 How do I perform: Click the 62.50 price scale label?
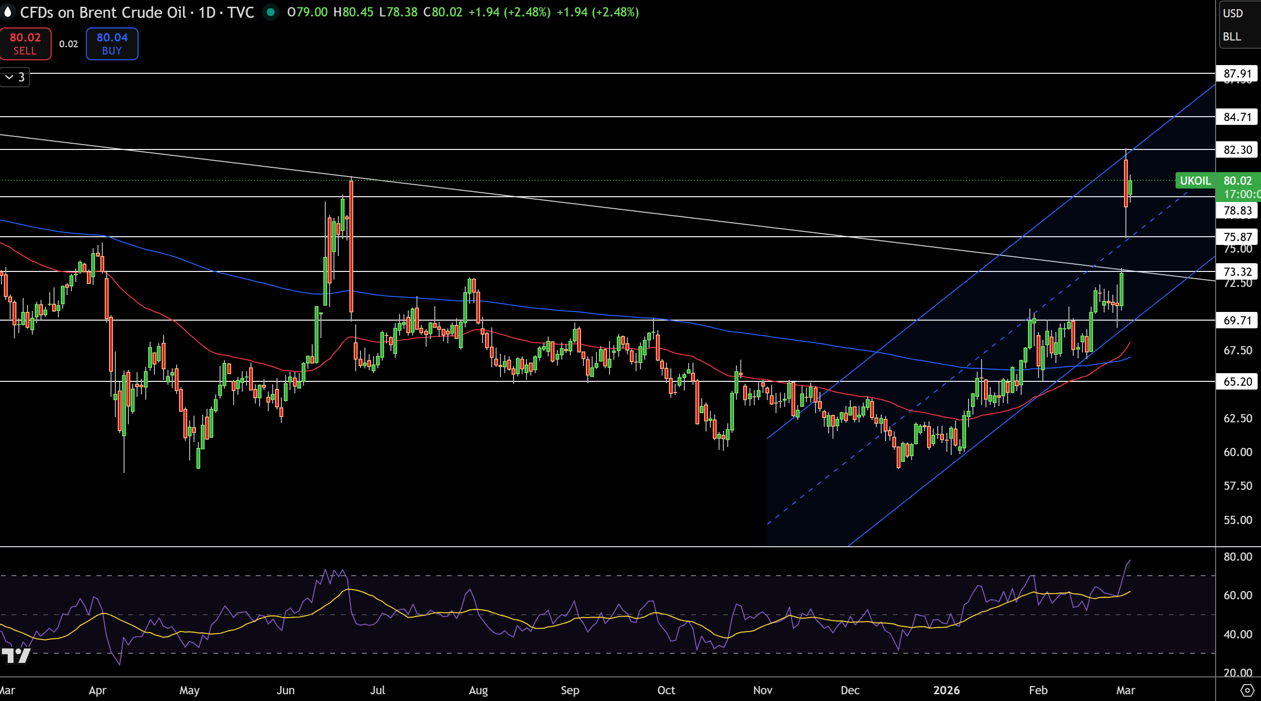point(1237,418)
